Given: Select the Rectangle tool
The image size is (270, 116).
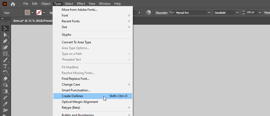Looking at the screenshot, I should point(5,54).
